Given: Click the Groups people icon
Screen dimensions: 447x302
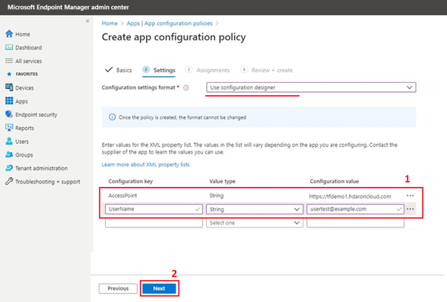Looking at the screenshot, I should coord(9,154).
